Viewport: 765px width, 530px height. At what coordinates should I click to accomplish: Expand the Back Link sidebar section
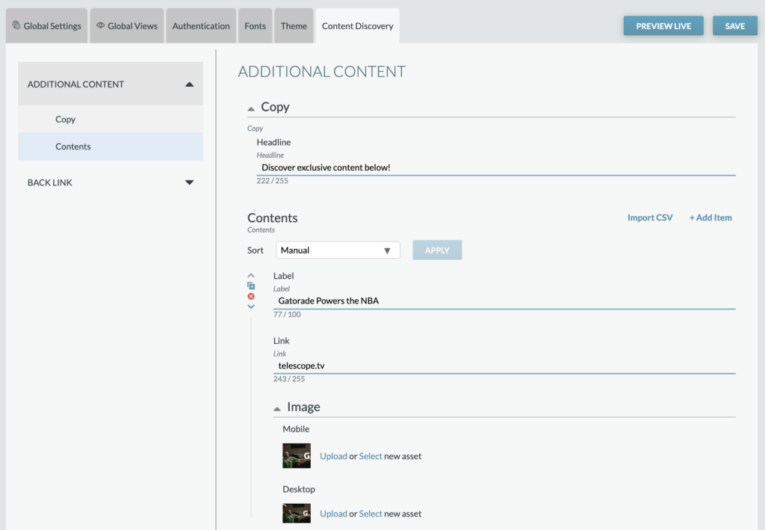pyautogui.click(x=189, y=182)
